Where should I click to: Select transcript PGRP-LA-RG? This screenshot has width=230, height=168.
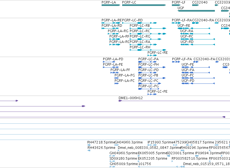pyautogui.click(x=113, y=34)
